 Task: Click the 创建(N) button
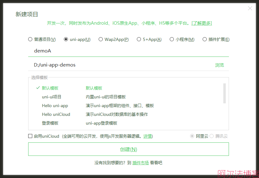click(128, 149)
